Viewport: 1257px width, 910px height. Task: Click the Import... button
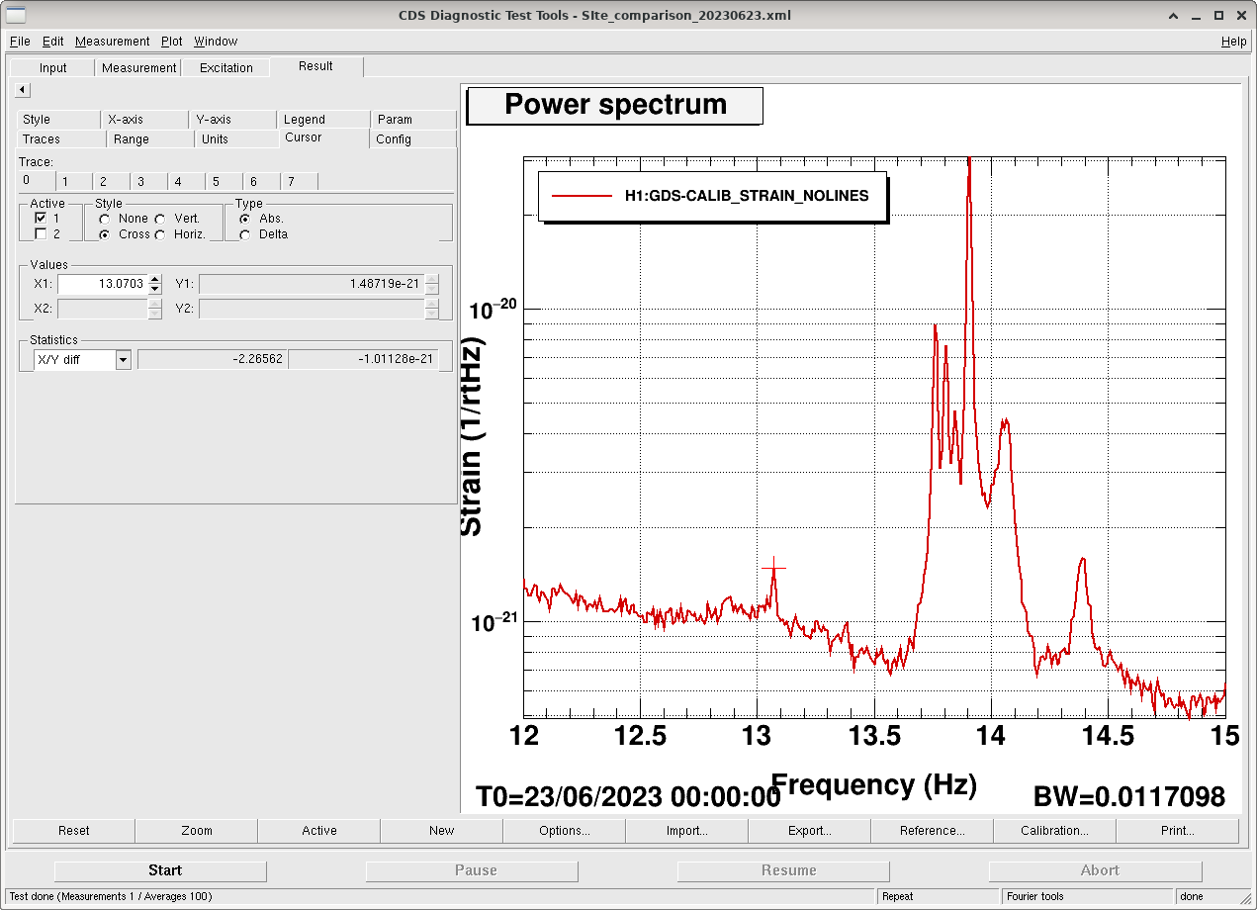point(687,831)
